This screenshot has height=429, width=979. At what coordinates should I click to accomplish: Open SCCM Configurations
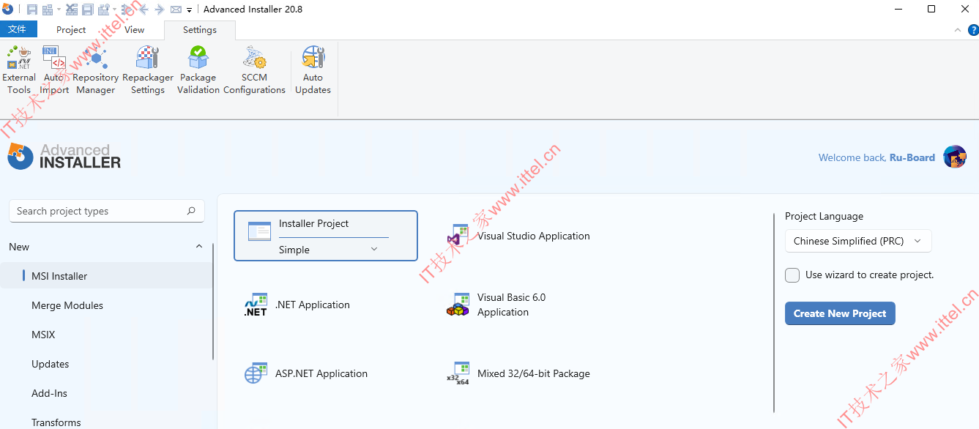click(x=254, y=70)
